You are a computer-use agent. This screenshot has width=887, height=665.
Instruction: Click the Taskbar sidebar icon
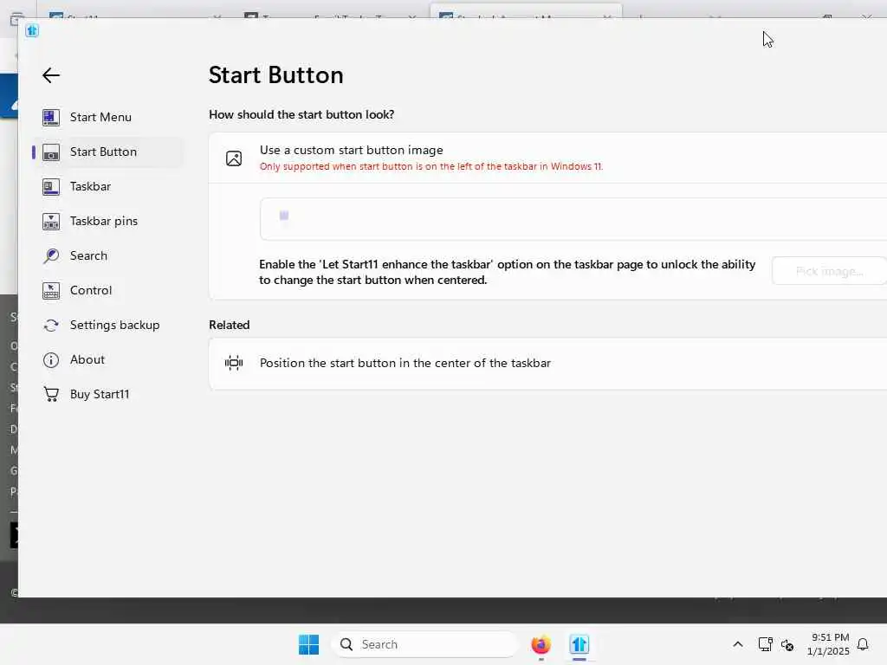[x=51, y=187]
